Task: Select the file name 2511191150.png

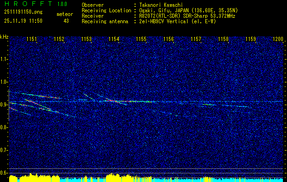Action: click(23, 12)
